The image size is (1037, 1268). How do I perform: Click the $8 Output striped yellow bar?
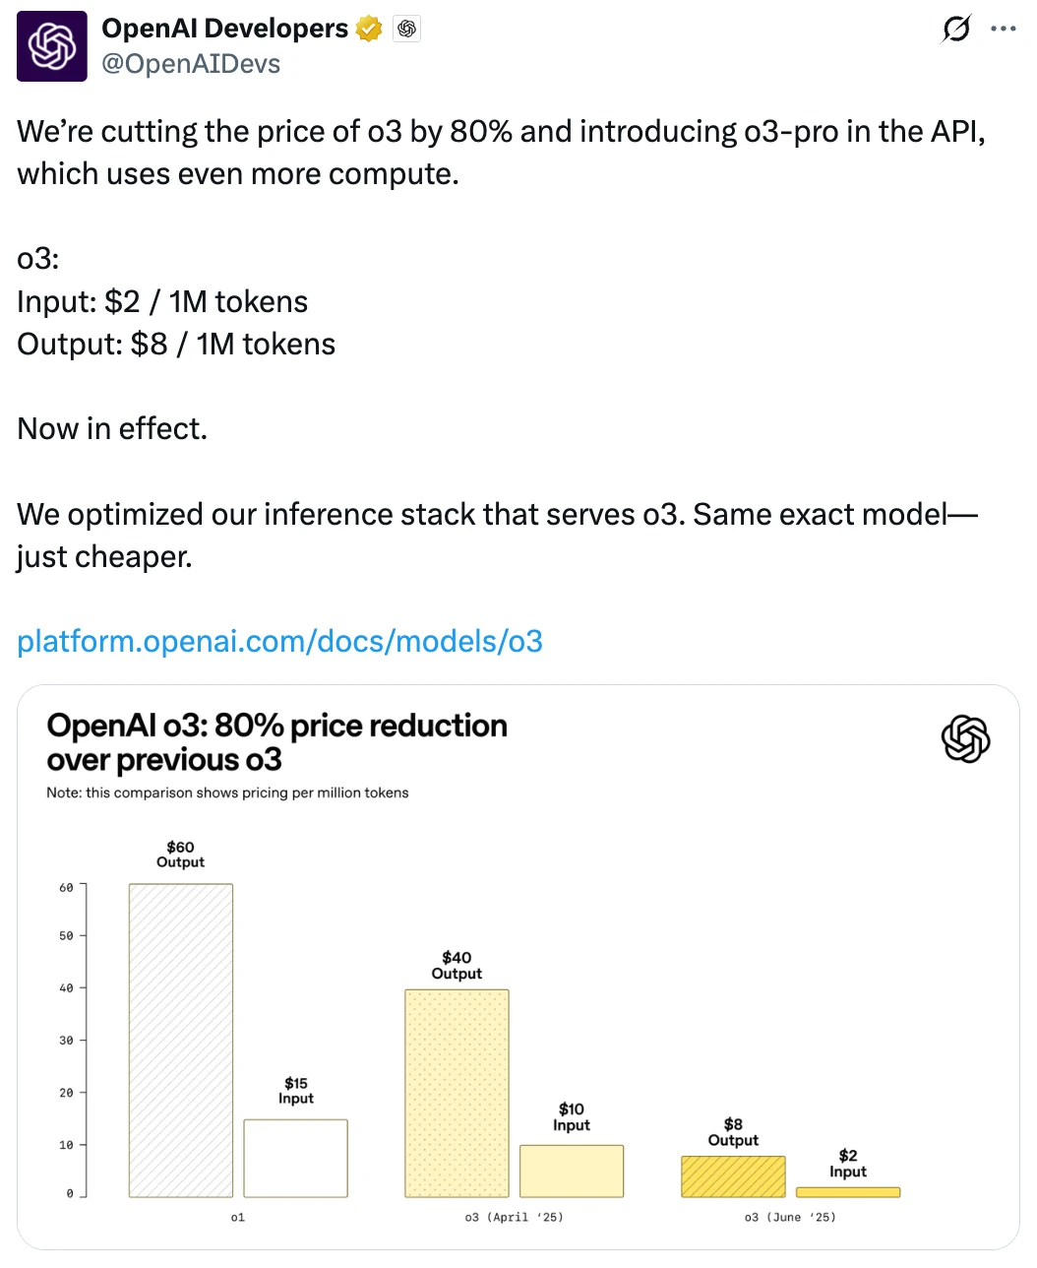click(733, 1176)
